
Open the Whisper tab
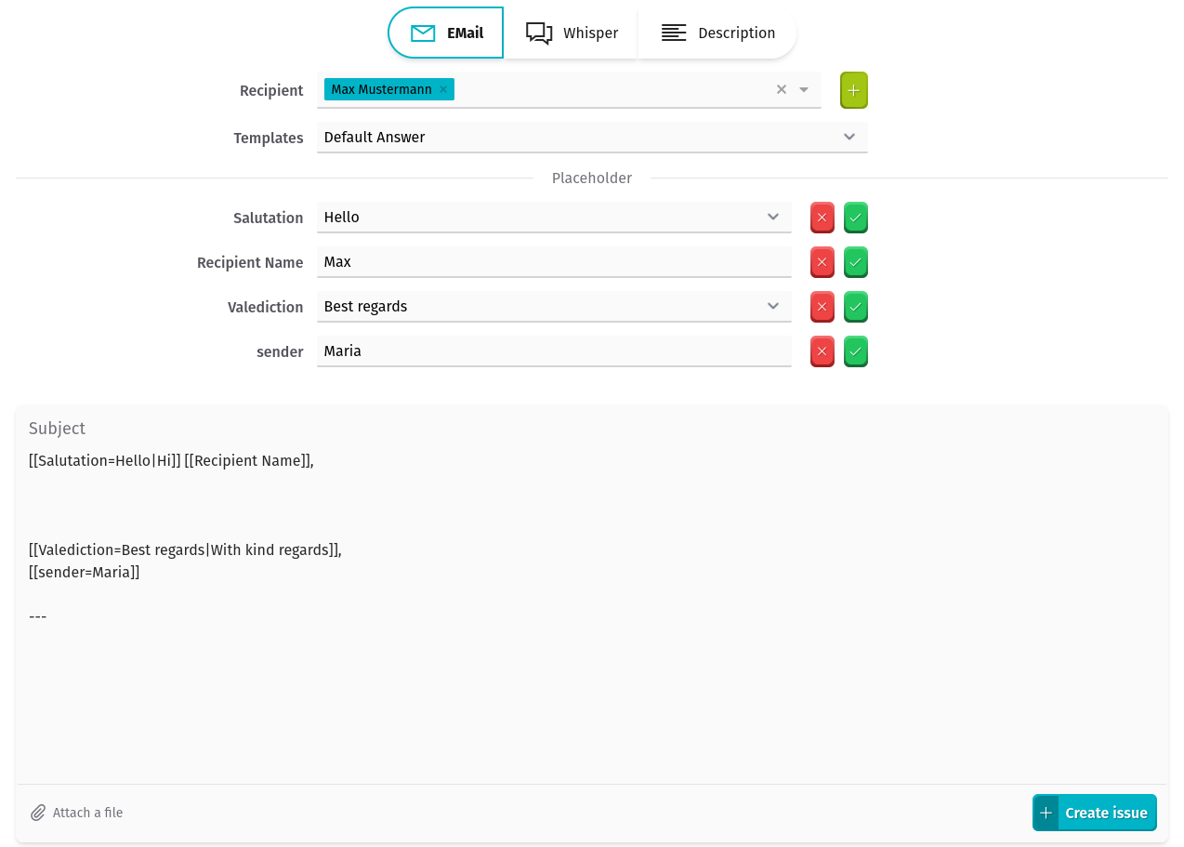[x=572, y=33]
